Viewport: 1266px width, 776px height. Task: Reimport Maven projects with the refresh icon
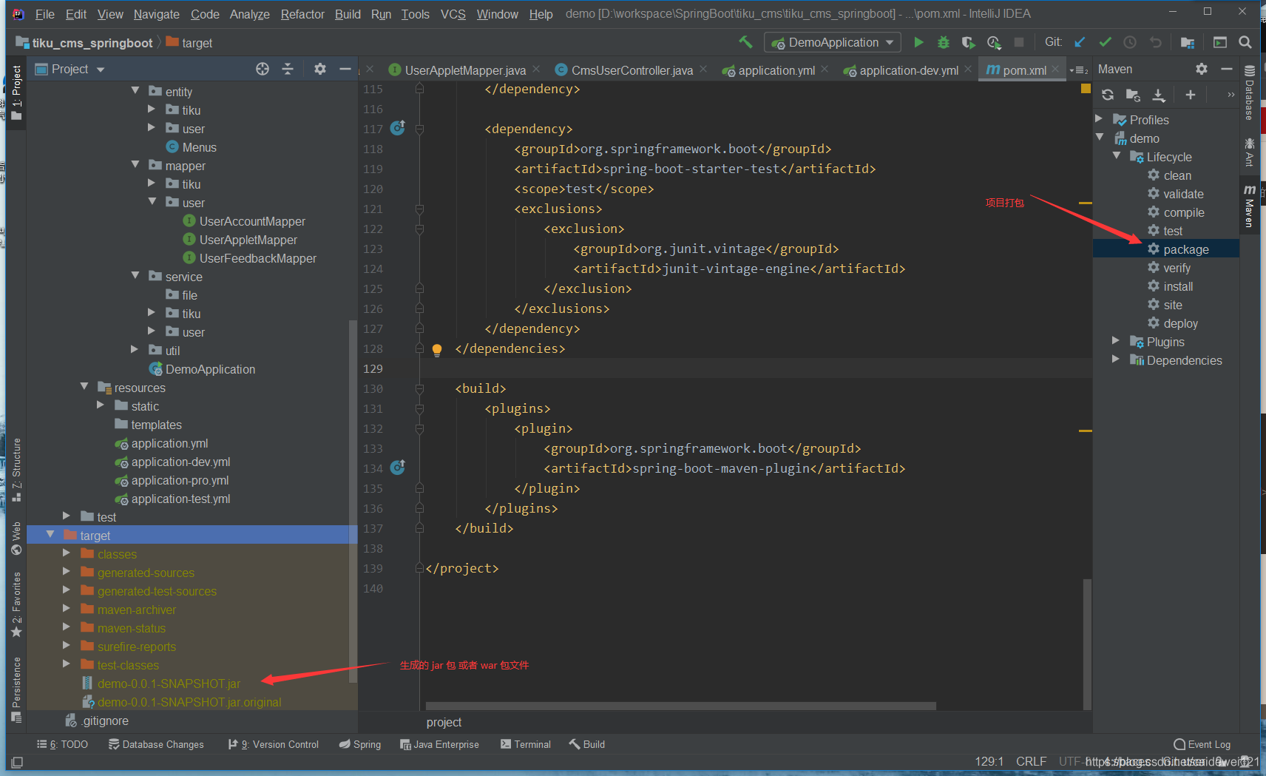pyautogui.click(x=1107, y=95)
